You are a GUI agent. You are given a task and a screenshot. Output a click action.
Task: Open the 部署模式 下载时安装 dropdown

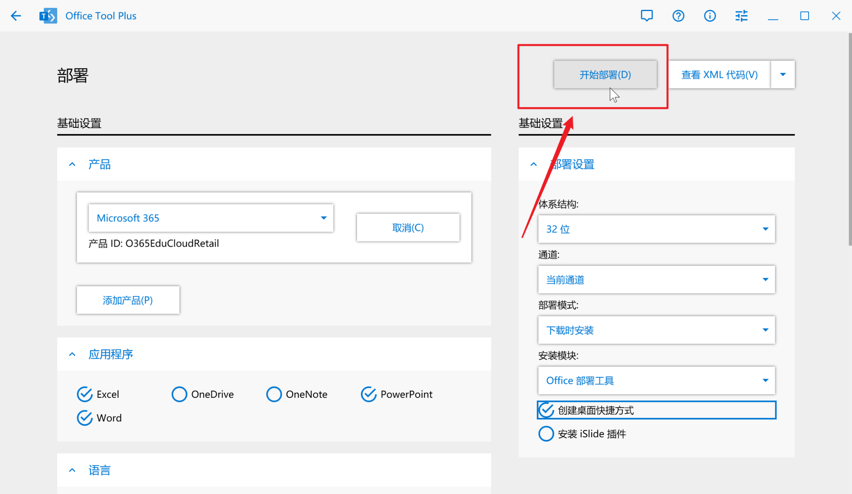click(x=656, y=330)
